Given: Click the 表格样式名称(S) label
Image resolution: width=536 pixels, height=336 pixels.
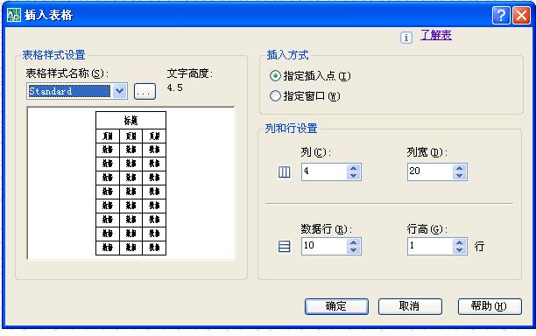Looking at the screenshot, I should tap(67, 73).
